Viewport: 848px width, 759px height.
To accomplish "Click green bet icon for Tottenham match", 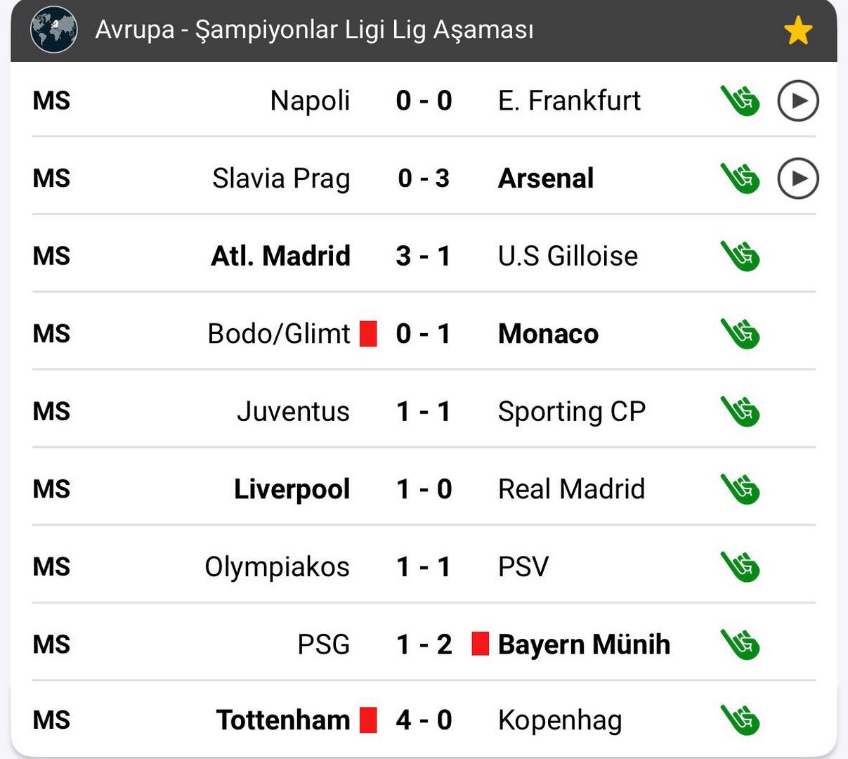I will pos(740,720).
